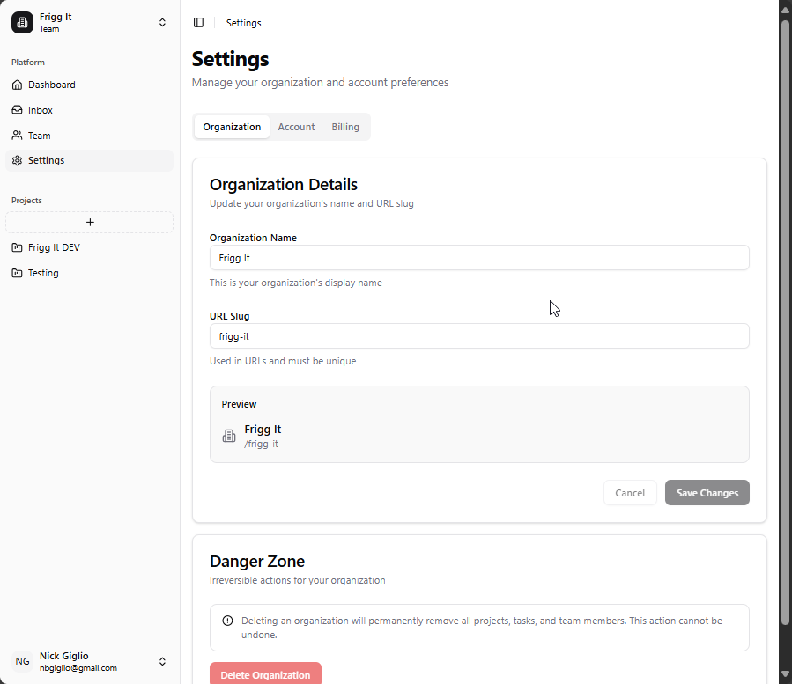Image resolution: width=792 pixels, height=684 pixels.
Task: Open Dashboard via its home icon
Action: point(17,85)
